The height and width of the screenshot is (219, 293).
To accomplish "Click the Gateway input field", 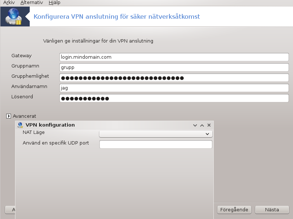I will tap(174, 57).
